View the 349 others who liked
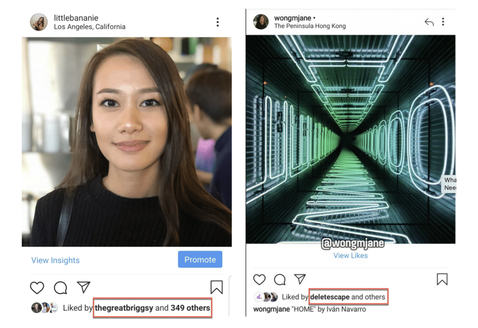 tap(190, 308)
